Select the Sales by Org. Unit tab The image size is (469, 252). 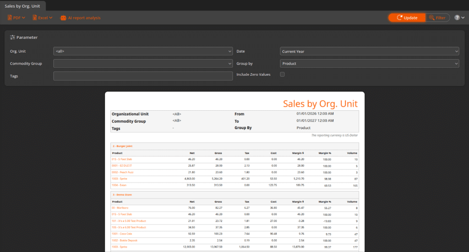tap(23, 5)
